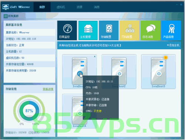Switch to the 集群 cluster tab
Screen dimensions: 185x140
(42, 7)
